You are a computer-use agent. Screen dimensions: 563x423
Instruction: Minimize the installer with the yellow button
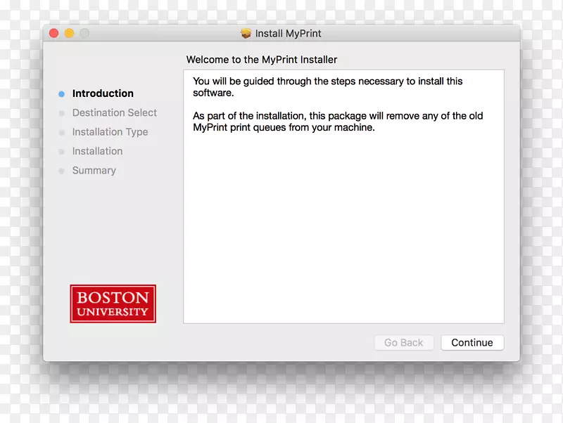coord(69,33)
